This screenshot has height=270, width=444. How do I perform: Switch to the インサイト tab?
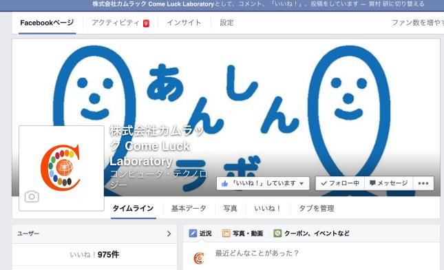[184, 23]
